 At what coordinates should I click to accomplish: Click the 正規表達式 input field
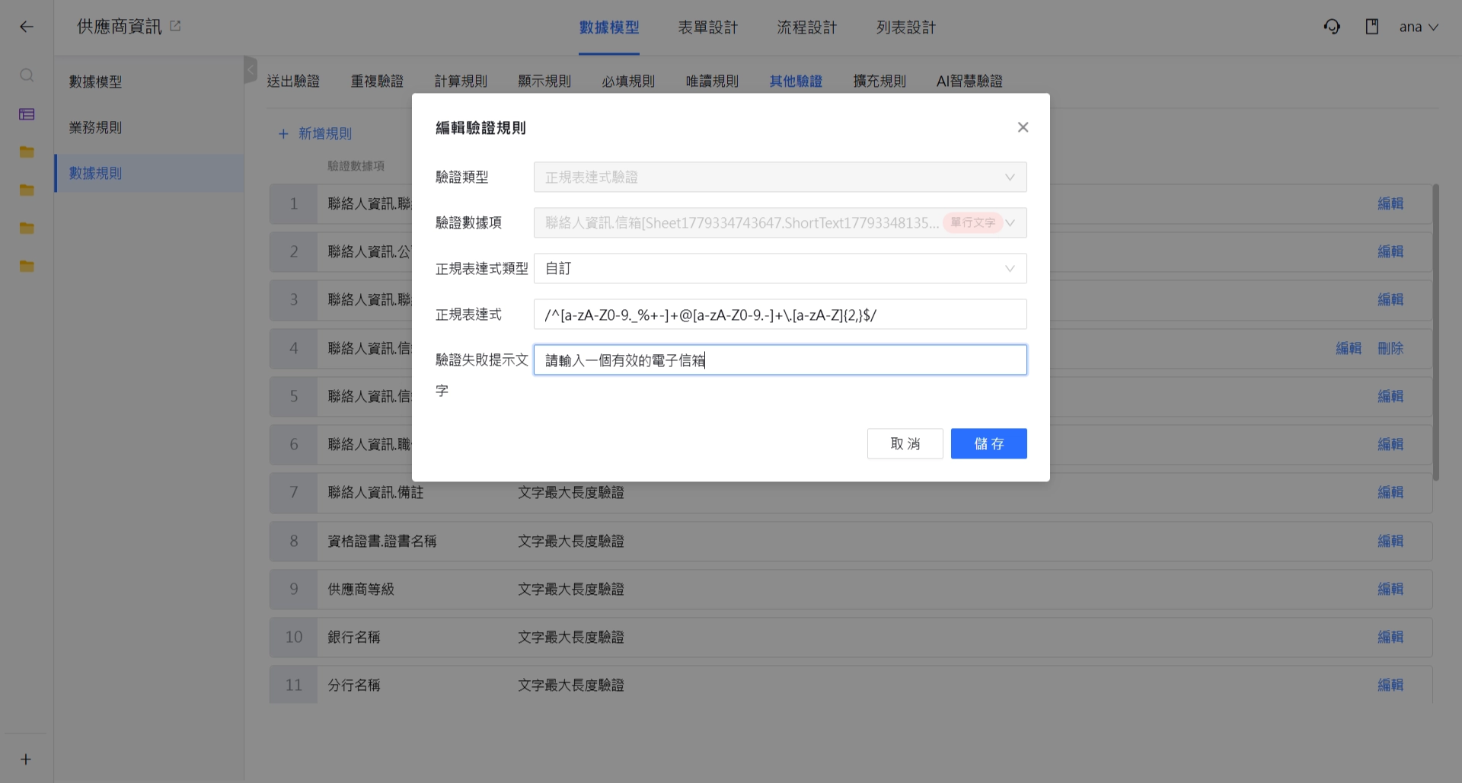(x=780, y=314)
